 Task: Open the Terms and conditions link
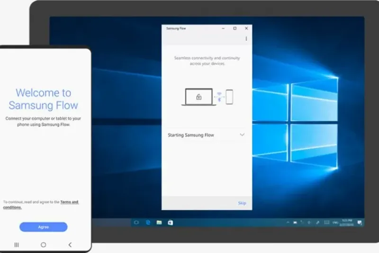41,204
